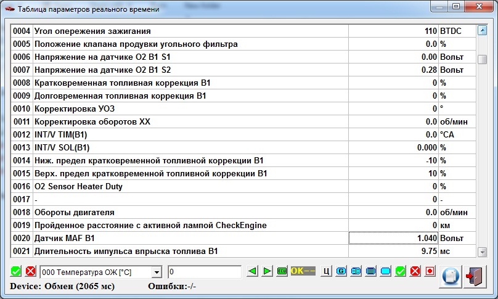Click the green checkmark next to blue icons
Viewport: 498px width, 299px height.
tap(400, 271)
